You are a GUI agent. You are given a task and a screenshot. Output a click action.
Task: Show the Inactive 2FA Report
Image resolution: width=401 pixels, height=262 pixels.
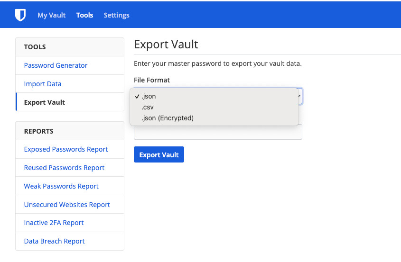54,223
